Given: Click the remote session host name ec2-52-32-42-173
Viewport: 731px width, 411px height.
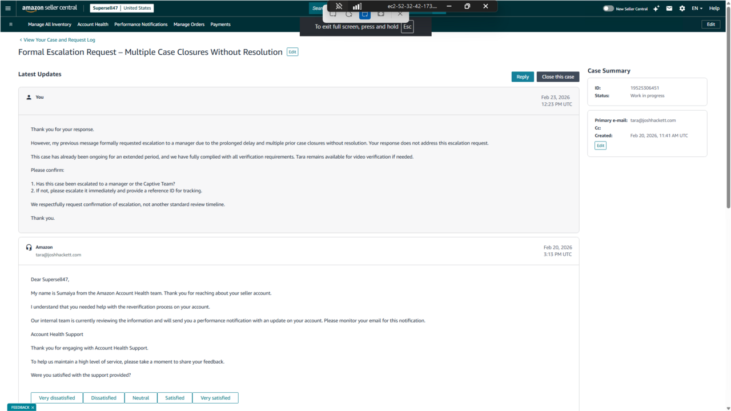Looking at the screenshot, I should point(412,6).
